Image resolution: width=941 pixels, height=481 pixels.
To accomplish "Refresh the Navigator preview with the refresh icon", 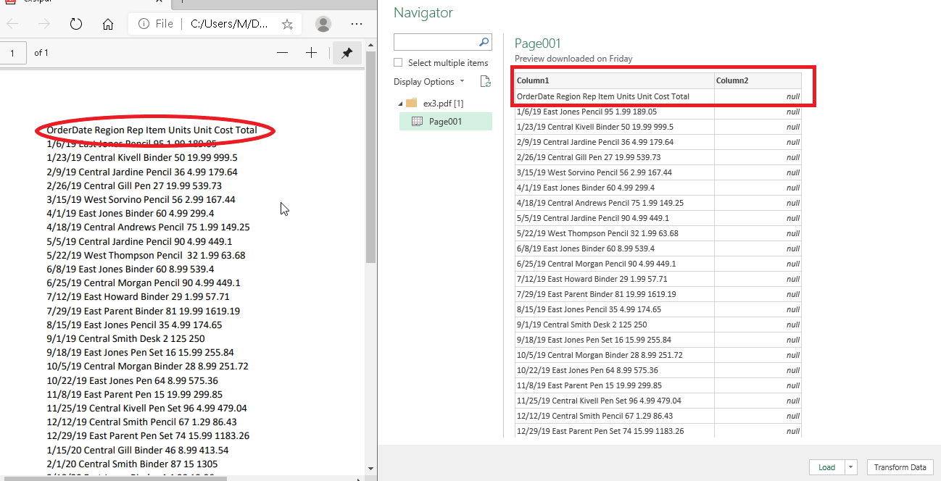I will coord(485,82).
